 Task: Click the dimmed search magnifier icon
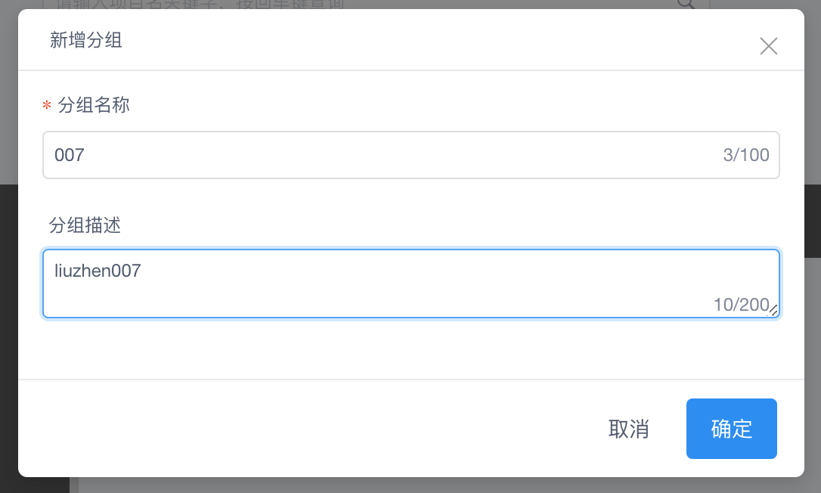coord(686,4)
